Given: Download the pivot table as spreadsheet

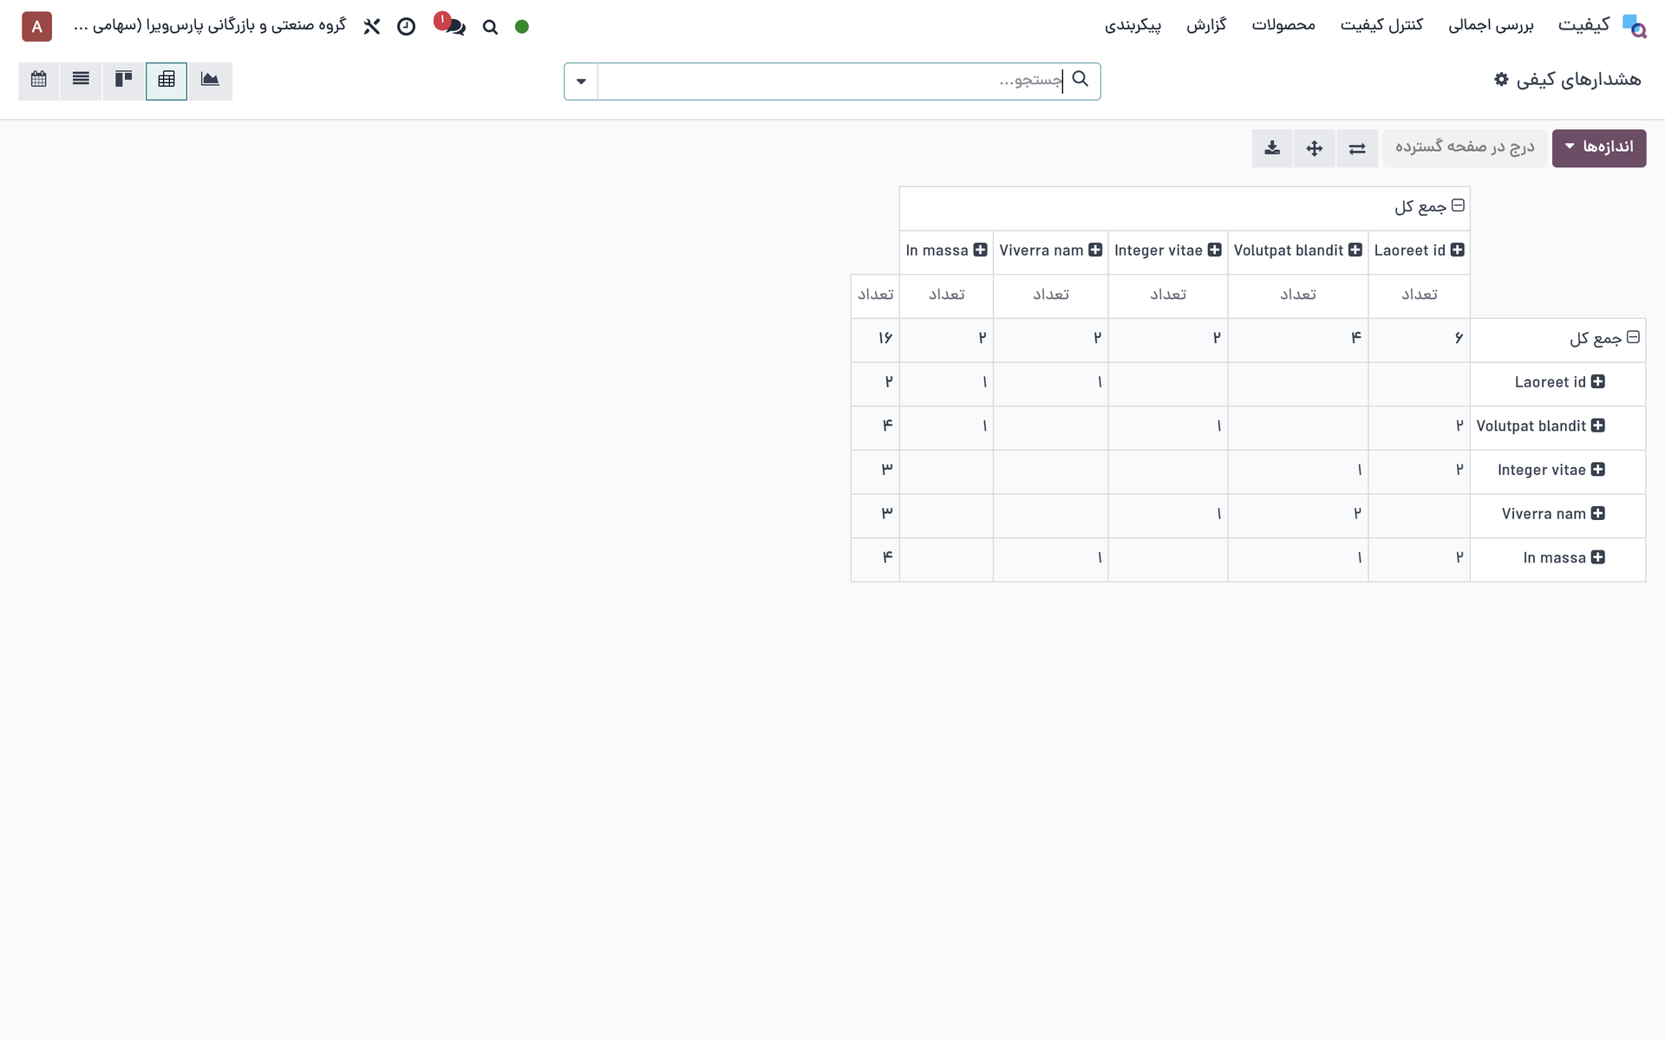Looking at the screenshot, I should [x=1272, y=148].
